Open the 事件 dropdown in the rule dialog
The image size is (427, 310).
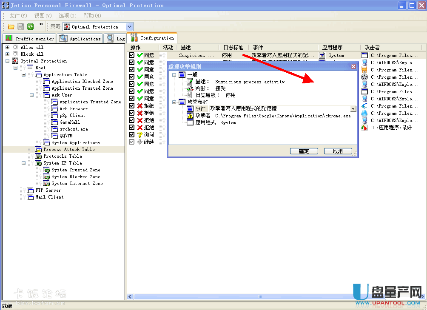pyautogui.click(x=353, y=109)
